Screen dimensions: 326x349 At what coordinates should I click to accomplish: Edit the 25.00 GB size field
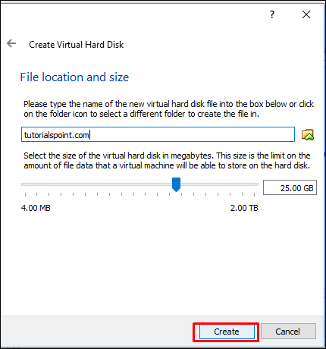pyautogui.click(x=290, y=187)
